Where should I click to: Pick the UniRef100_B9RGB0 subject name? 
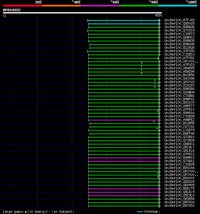(179, 89)
